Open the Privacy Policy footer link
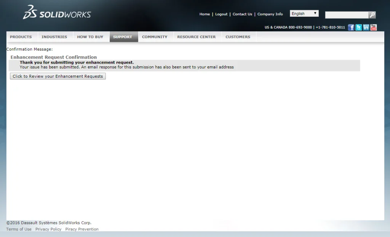390x237 pixels. [x=48, y=229]
